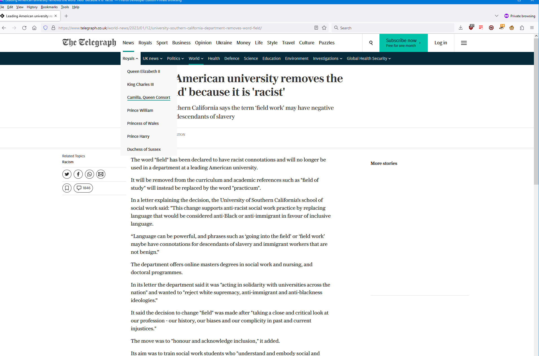Screen dimensions: 539x356
Task: Select Queen Elizabeth II from Royals menu
Action: pos(144,71)
